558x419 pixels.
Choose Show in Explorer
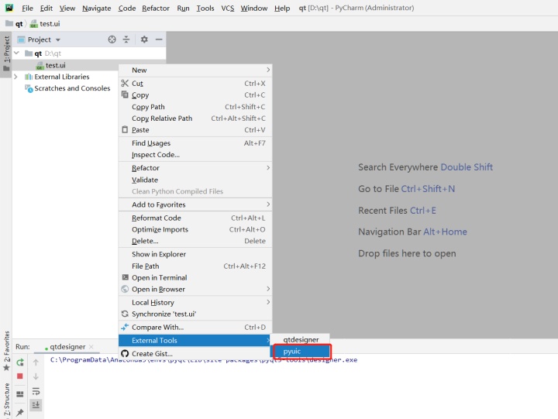coord(195,254)
